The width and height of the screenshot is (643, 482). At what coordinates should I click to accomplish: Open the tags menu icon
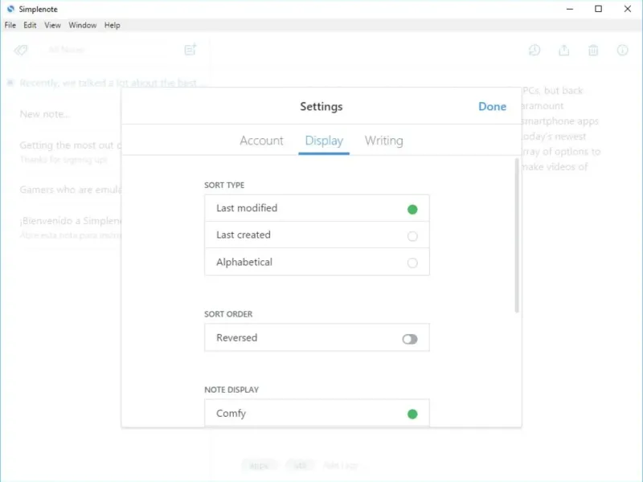(21, 50)
